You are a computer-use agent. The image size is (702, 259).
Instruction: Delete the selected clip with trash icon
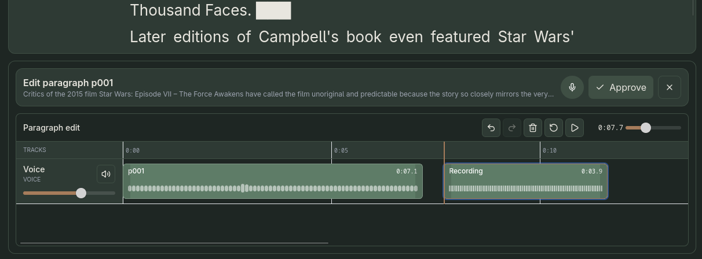(533, 128)
